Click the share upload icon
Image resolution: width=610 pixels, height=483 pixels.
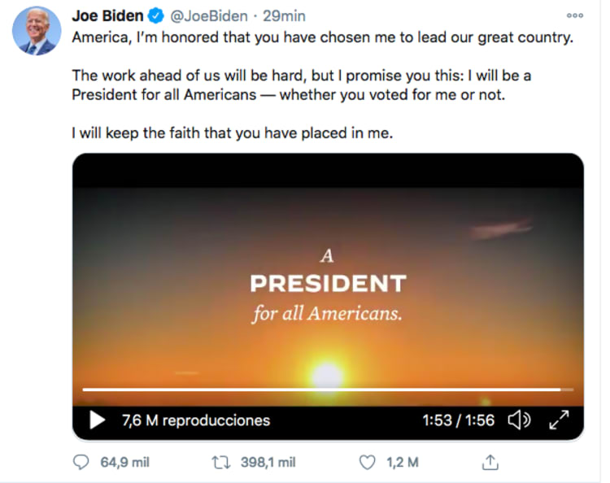pos(490,463)
